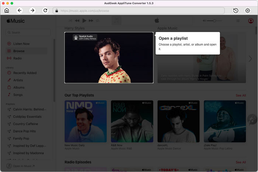Image resolution: width=258 pixels, height=172 pixels.
Task: Open the danceXL playlist cover
Action: click(x=178, y=121)
